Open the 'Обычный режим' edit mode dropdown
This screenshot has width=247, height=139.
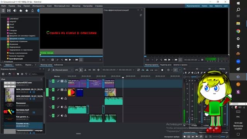(x=63, y=70)
